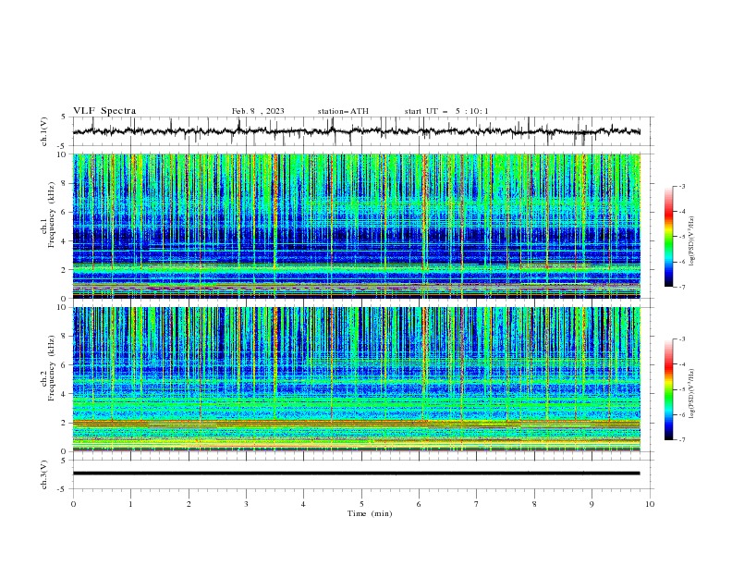Select the 'Feb. 8 , 2023' date label

pos(258,111)
